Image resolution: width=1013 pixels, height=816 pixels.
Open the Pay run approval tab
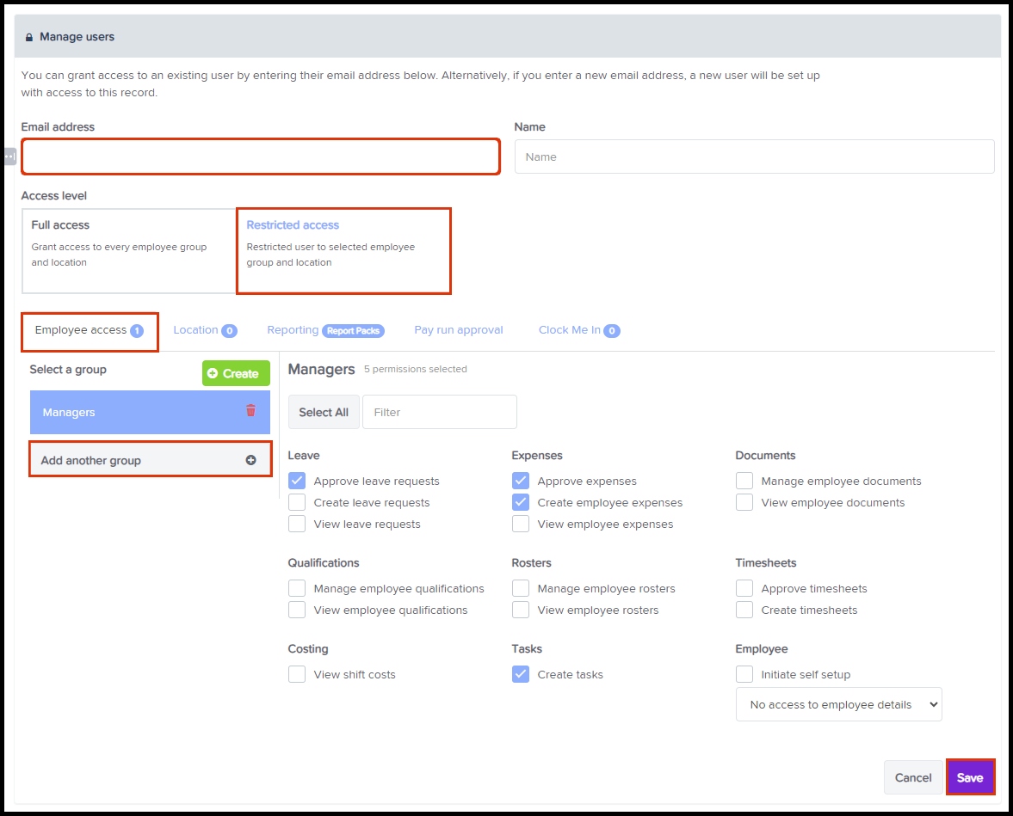[458, 330]
